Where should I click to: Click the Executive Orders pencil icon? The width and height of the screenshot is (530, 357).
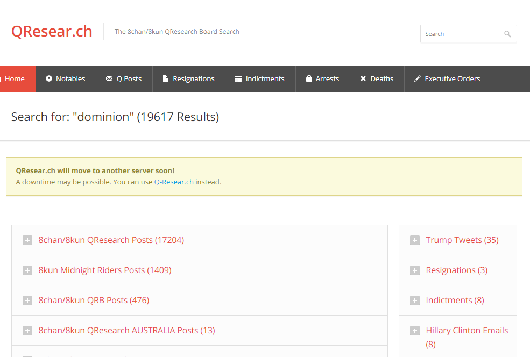click(418, 78)
